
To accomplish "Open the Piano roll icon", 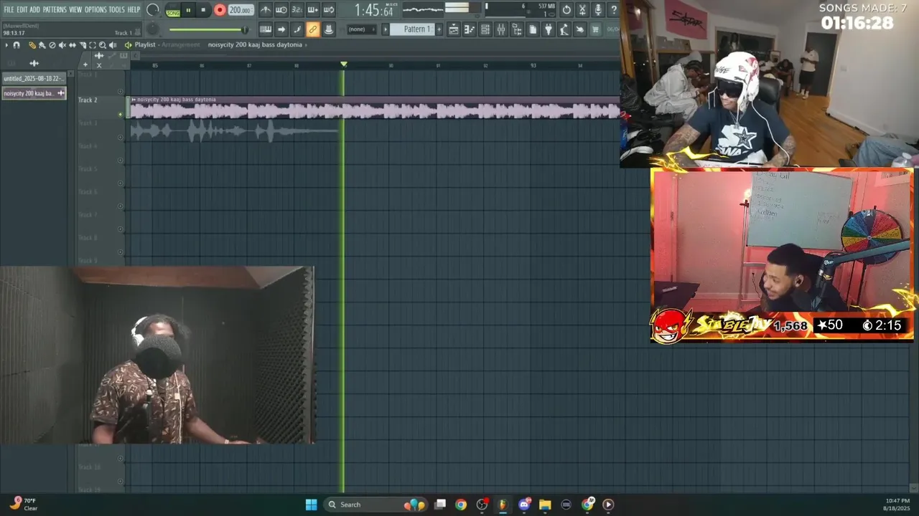I will click(x=470, y=29).
